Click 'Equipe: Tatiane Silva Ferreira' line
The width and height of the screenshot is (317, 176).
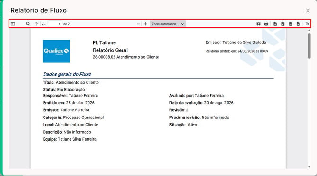70,139
